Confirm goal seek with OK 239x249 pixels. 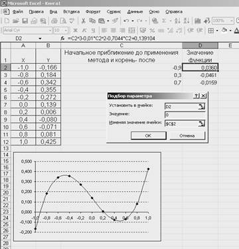pos(148,135)
